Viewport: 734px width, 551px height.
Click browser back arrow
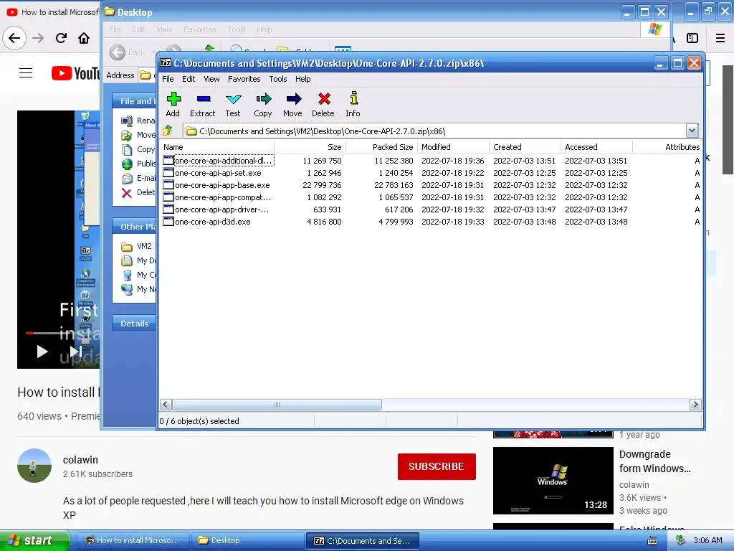pyautogui.click(x=14, y=38)
